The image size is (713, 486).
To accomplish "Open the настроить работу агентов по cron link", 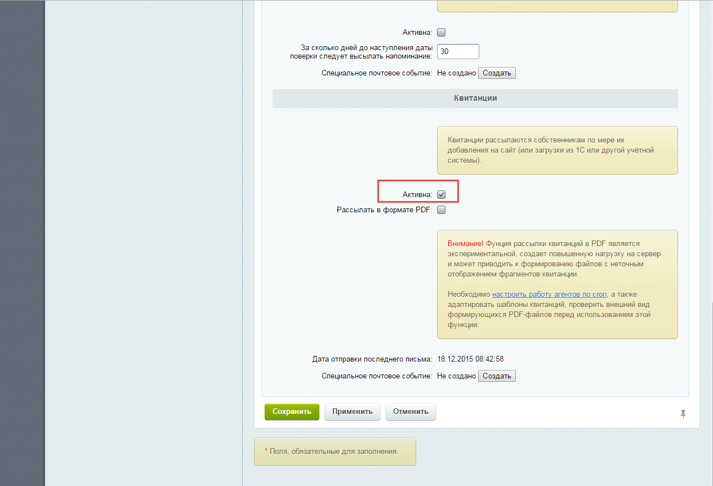I will tap(549, 294).
